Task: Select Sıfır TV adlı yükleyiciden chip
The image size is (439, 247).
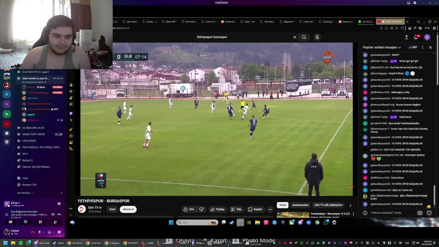Action: (x=329, y=205)
